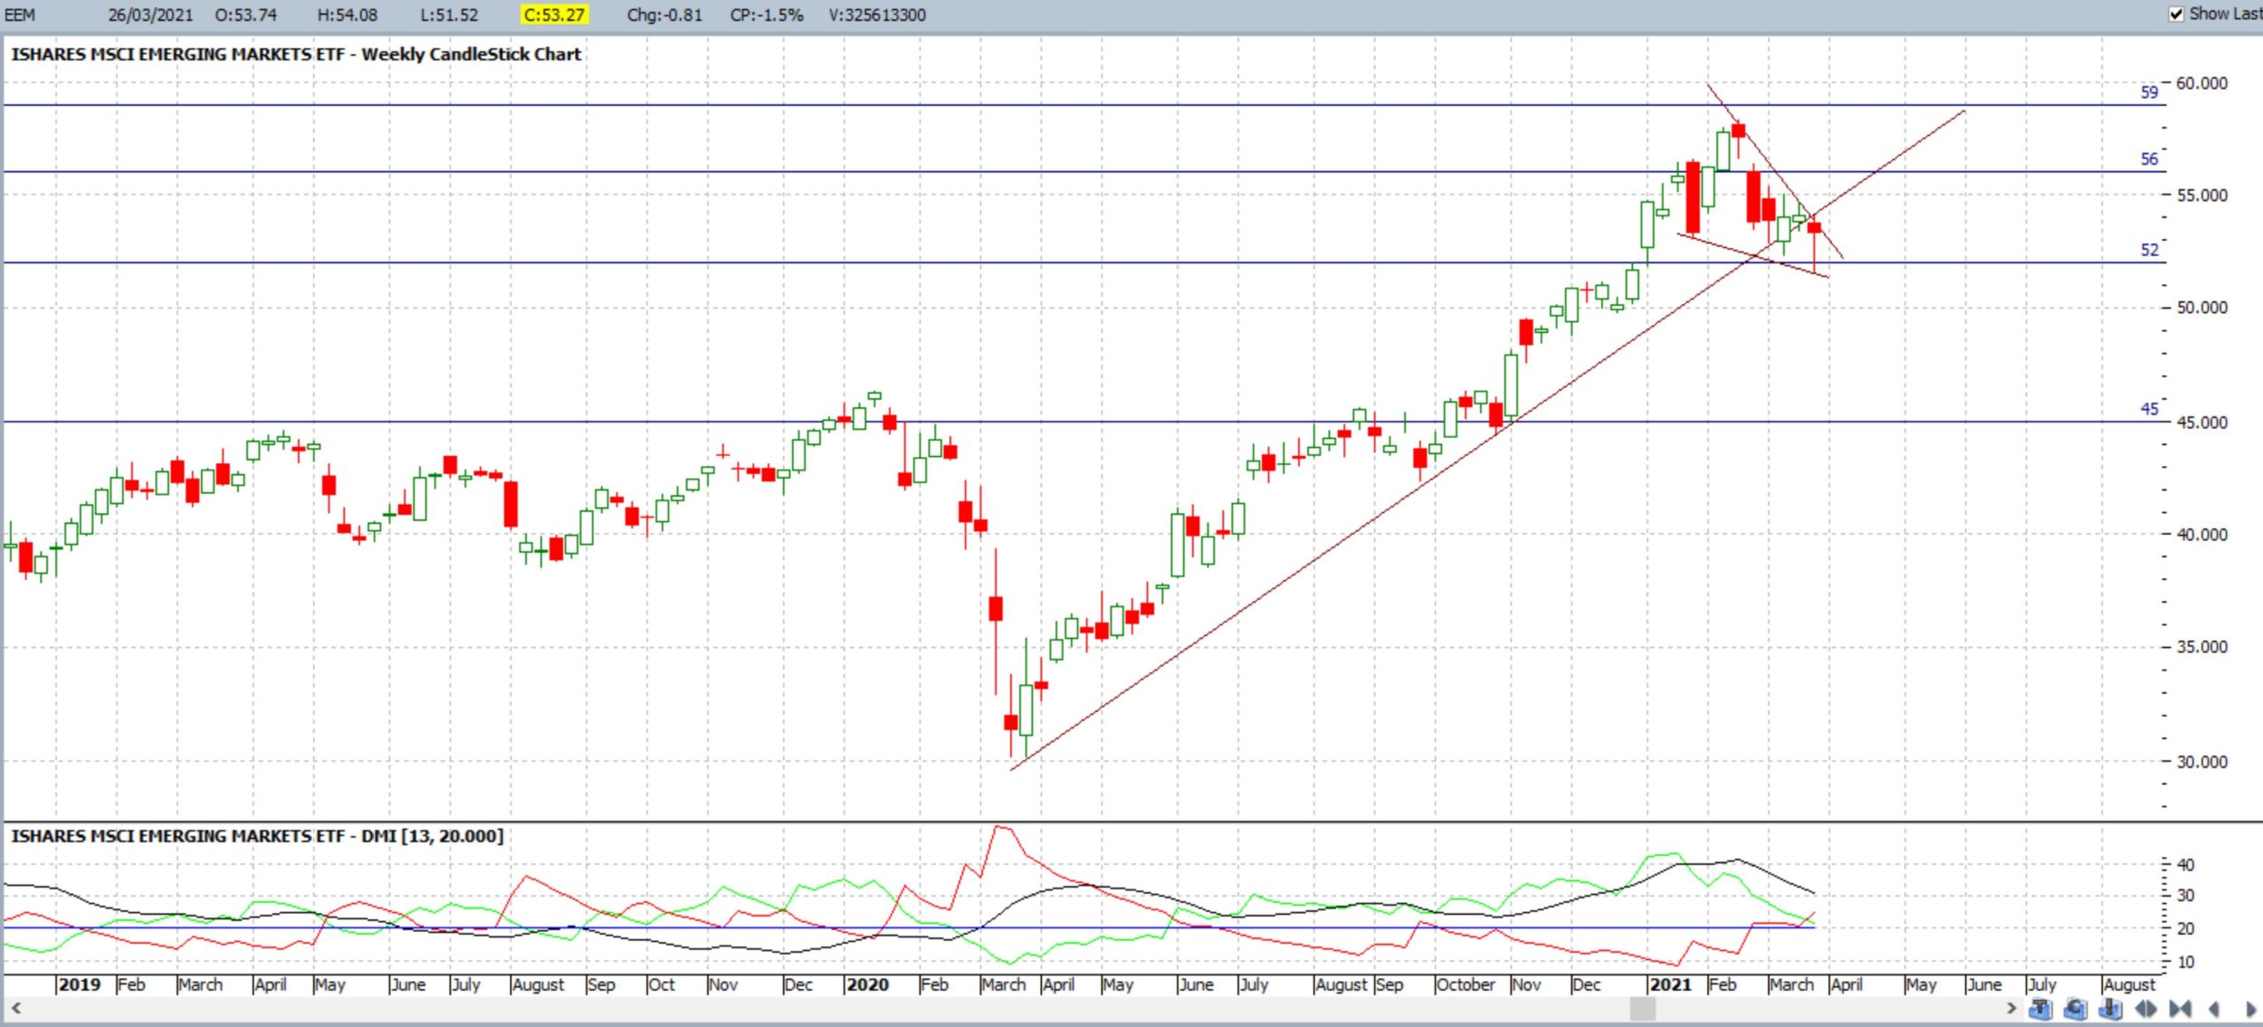Click the 59 resistance line label
2263x1027 pixels.
pyautogui.click(x=2149, y=92)
